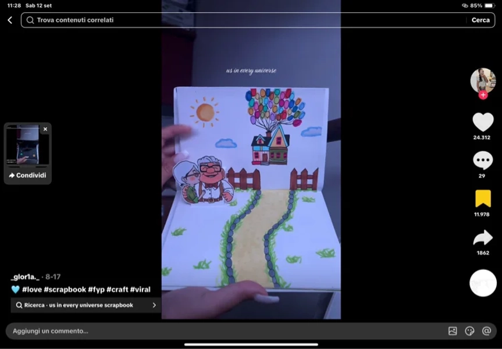Close the screenshot share preview
Viewport: 502px width, 349px height.
[45, 129]
